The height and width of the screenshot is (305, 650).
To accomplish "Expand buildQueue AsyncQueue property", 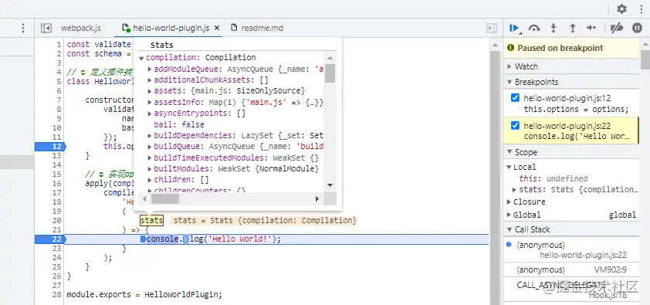I will click(x=150, y=146).
